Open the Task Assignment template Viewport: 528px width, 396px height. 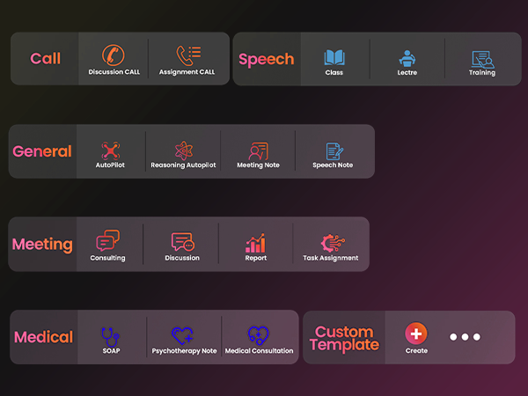(331, 243)
